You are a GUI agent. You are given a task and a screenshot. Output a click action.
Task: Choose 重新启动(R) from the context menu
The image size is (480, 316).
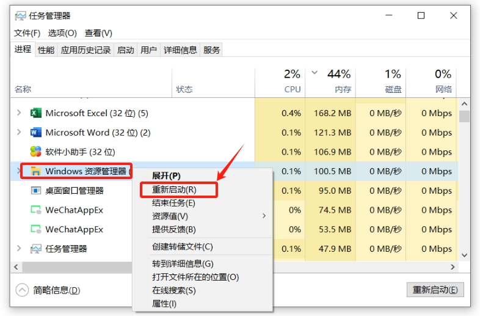(x=174, y=190)
